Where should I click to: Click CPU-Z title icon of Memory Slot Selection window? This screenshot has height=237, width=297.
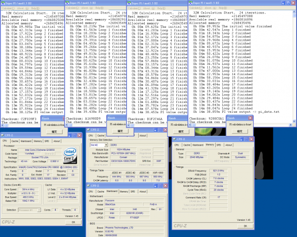coord(89,130)
